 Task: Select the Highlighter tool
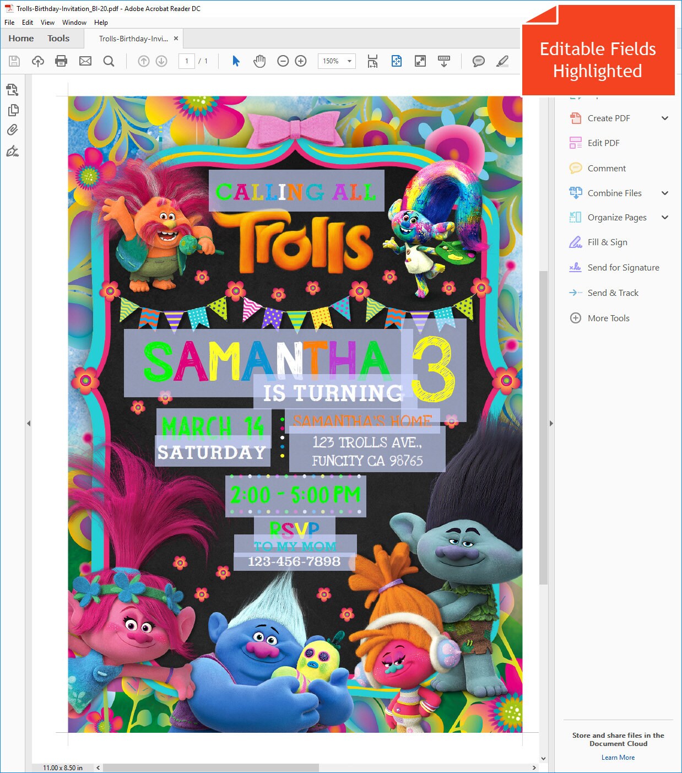coord(502,61)
